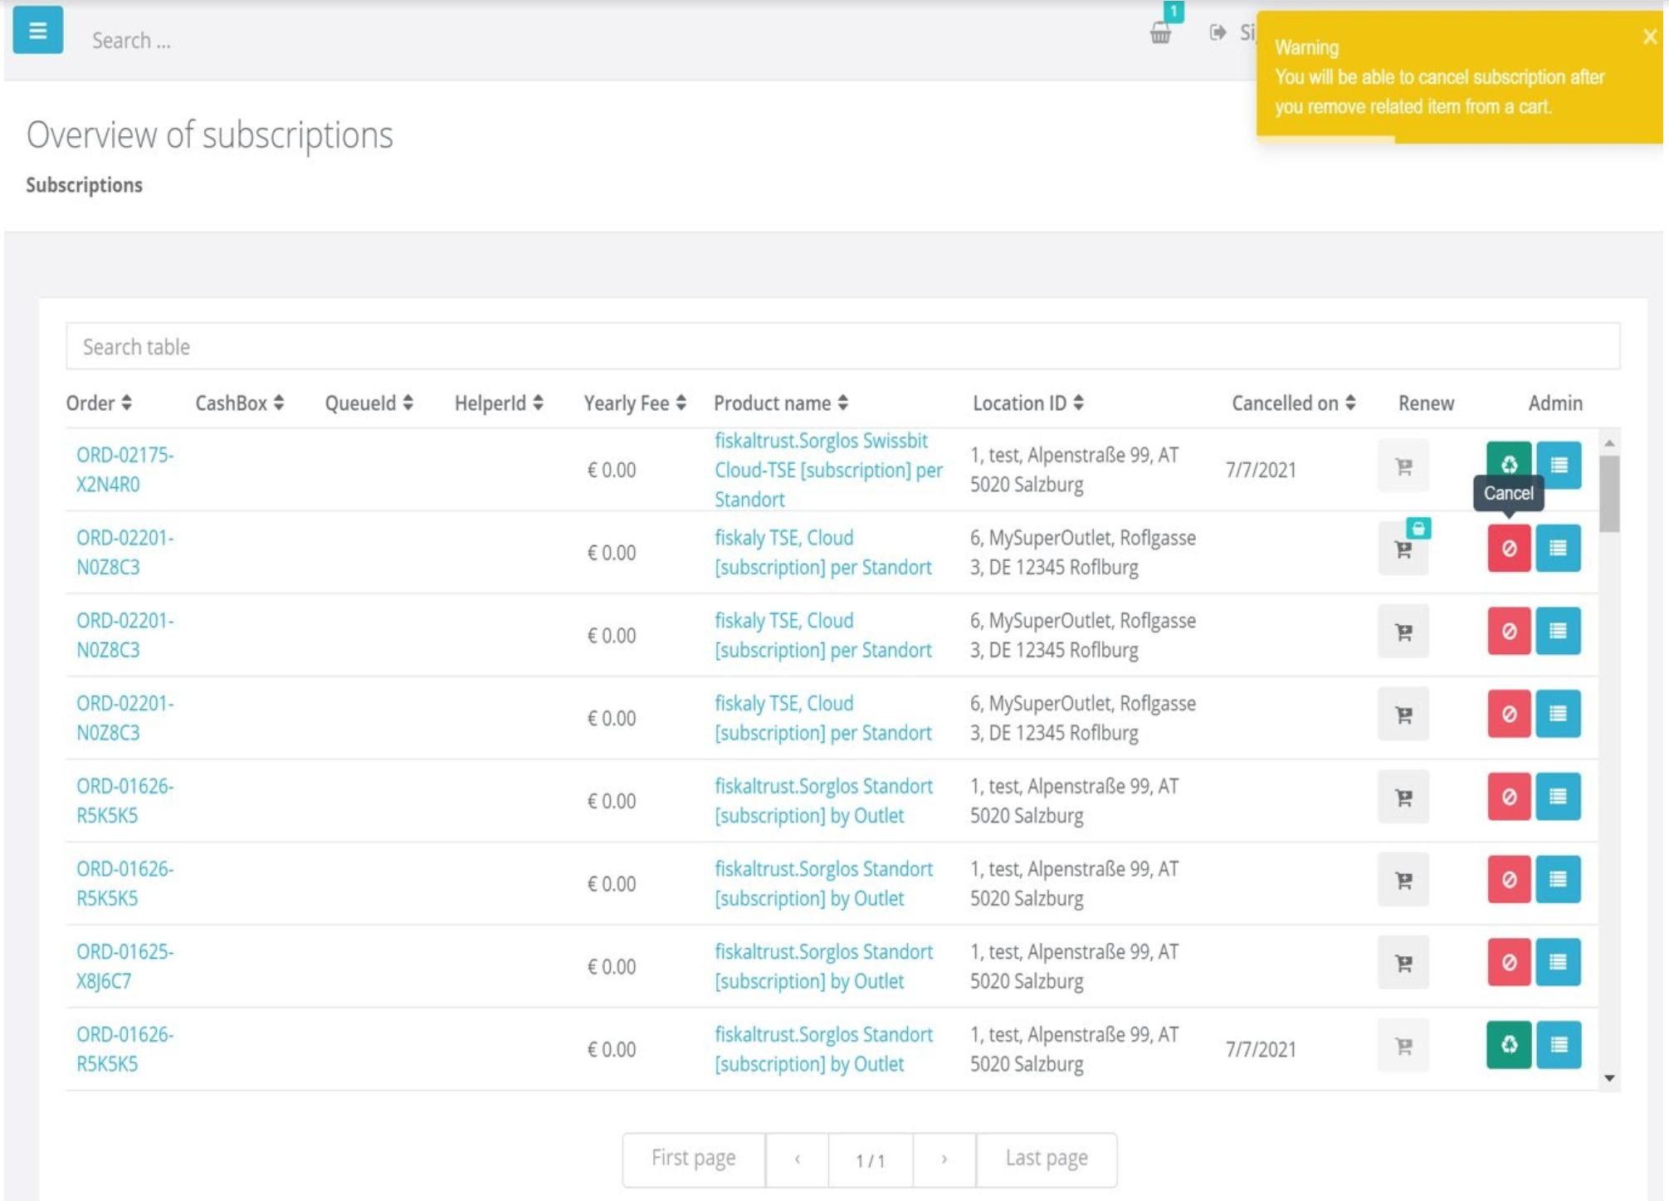
Task: Sort table by HelperId column
Action: point(499,403)
